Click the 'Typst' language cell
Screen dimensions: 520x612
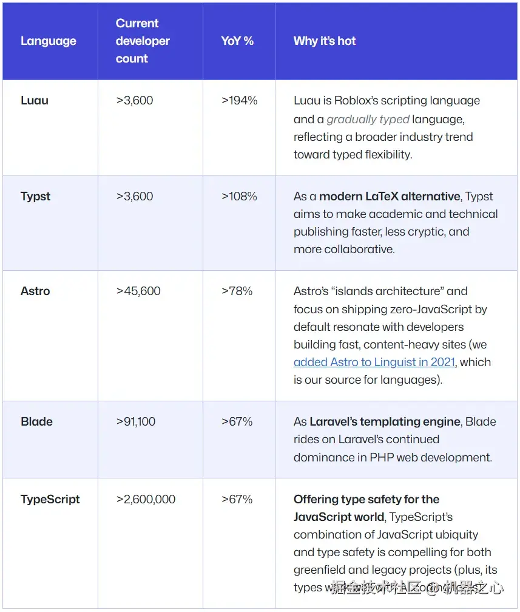[x=36, y=197]
